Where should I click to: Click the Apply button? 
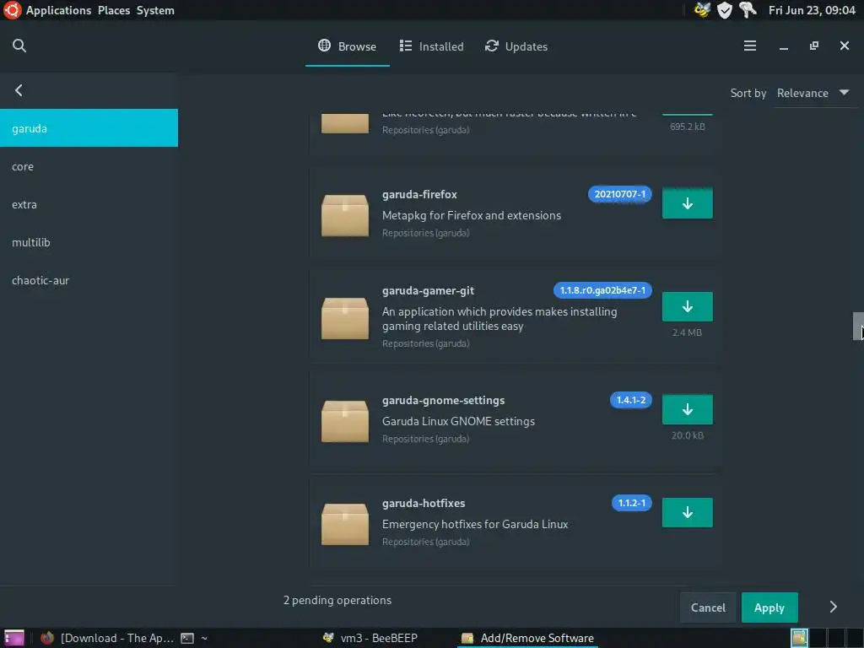tap(769, 607)
